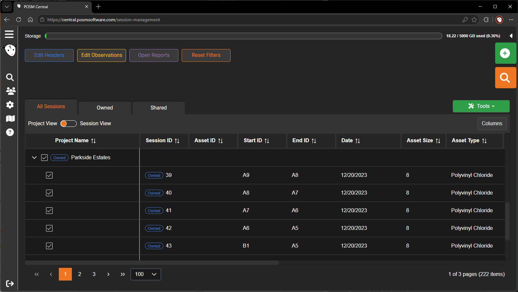Uncheck checkbox for session 41
This screenshot has width=518, height=292.
click(x=49, y=211)
